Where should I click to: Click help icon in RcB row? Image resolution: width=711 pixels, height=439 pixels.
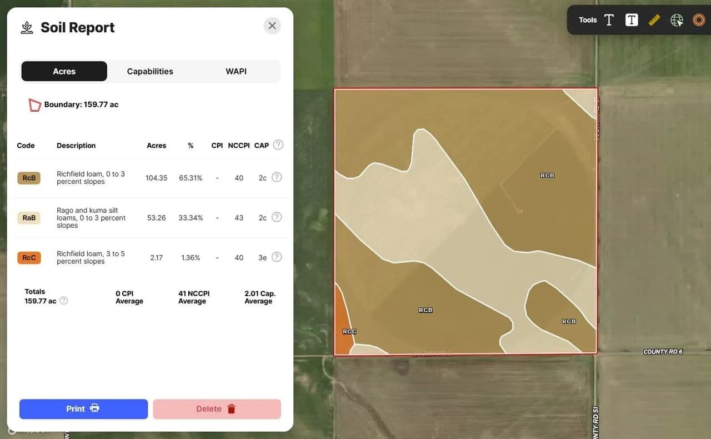(x=277, y=177)
